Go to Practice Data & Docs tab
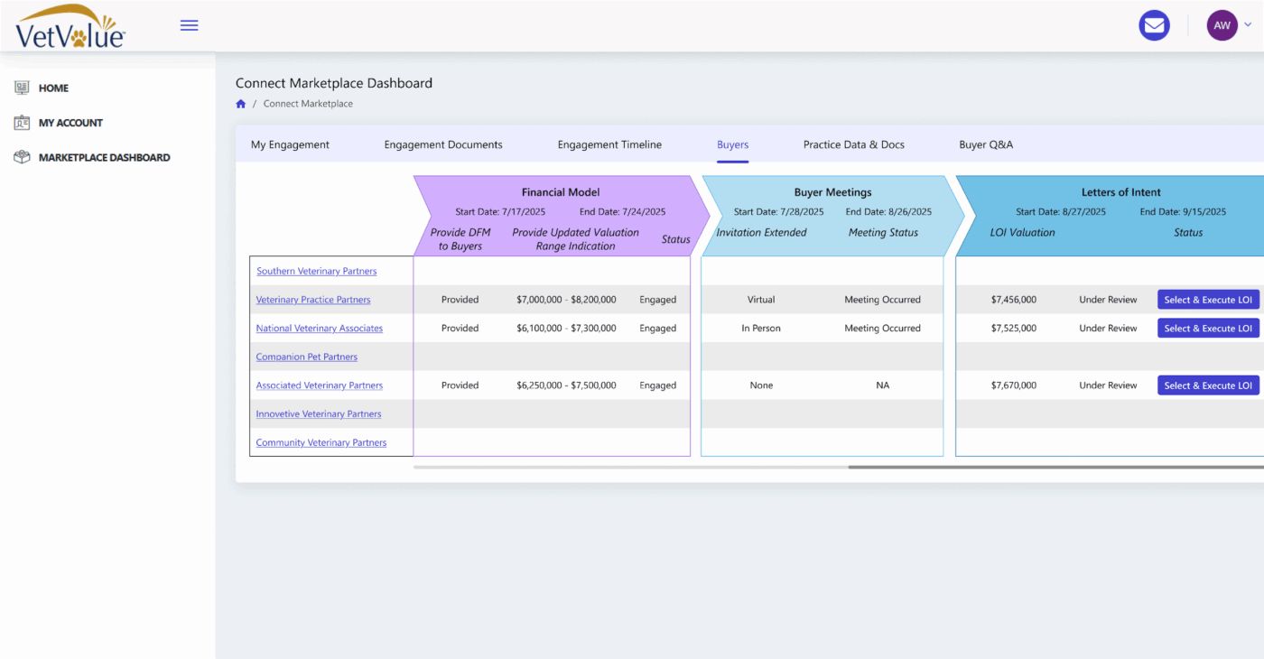The height and width of the screenshot is (659, 1264). [853, 144]
